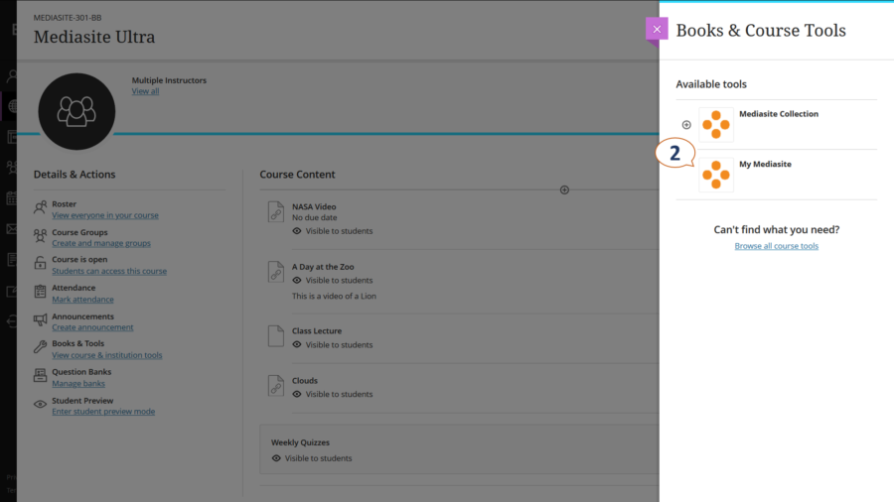Open Create and manage groups link
This screenshot has height=502, width=894.
[101, 243]
